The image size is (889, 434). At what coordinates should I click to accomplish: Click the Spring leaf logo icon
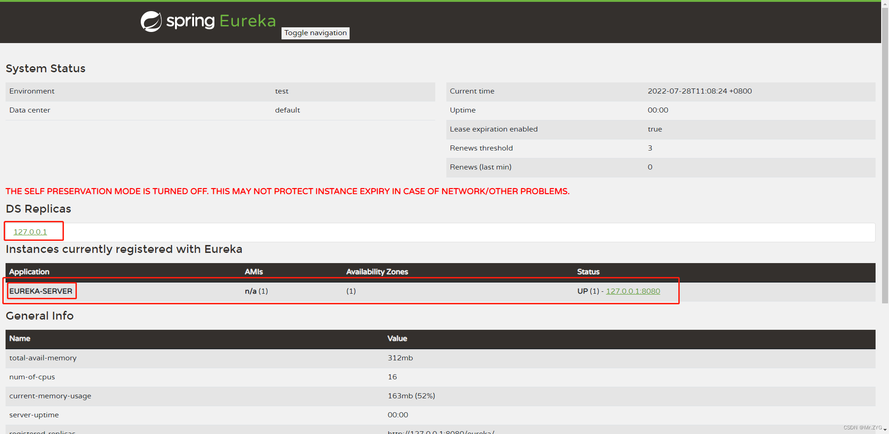(x=151, y=21)
